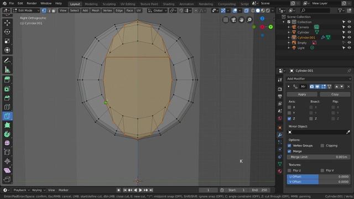Click the Mirror Object field
The height and width of the screenshot is (199, 354).
pos(316,132)
